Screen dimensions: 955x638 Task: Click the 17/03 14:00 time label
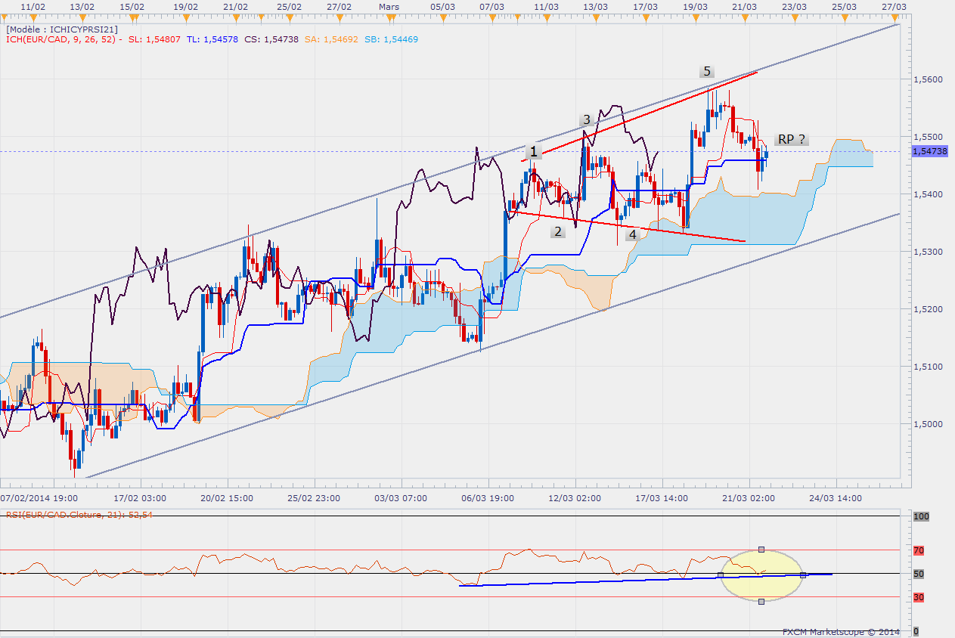click(661, 498)
